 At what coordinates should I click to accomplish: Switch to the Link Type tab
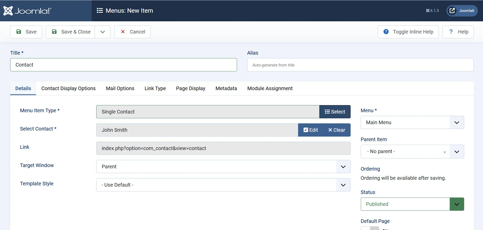[x=155, y=88]
